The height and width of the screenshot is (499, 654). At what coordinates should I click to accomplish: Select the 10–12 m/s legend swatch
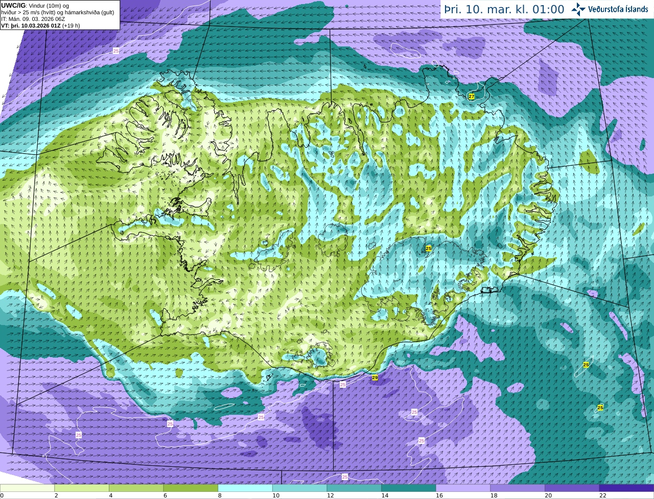click(300, 488)
